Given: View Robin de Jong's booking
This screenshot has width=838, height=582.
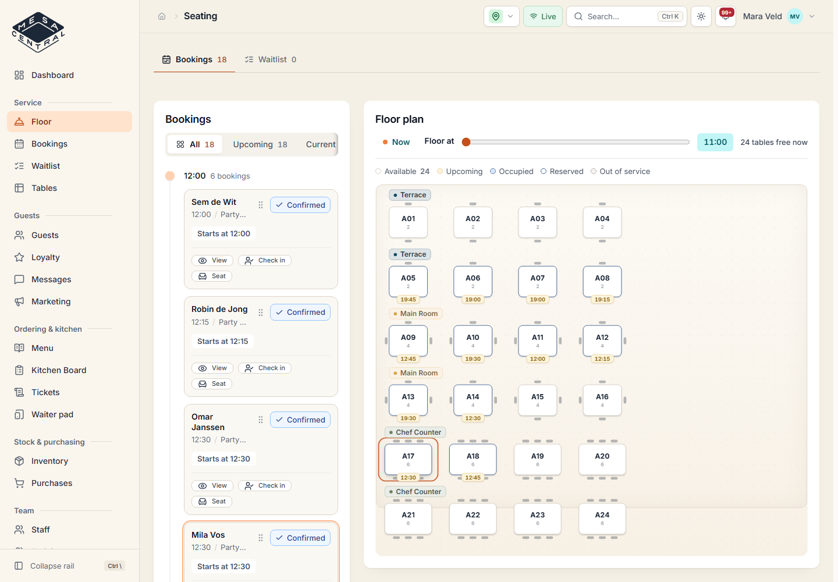Looking at the screenshot, I should tap(212, 368).
